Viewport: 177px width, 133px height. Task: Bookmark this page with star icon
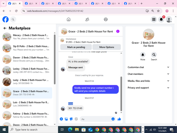[158, 11]
